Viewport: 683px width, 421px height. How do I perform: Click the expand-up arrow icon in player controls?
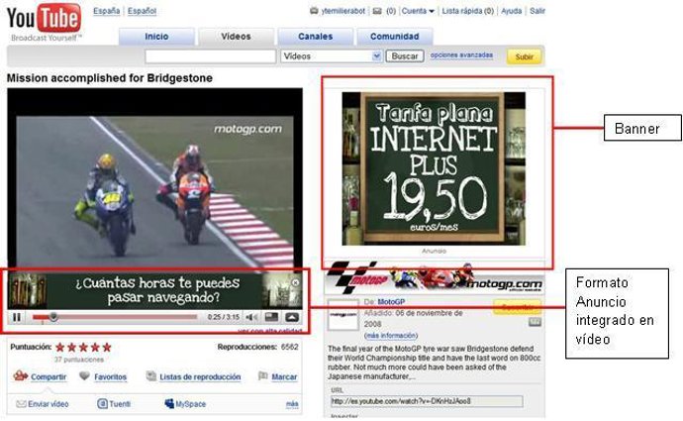point(291,317)
